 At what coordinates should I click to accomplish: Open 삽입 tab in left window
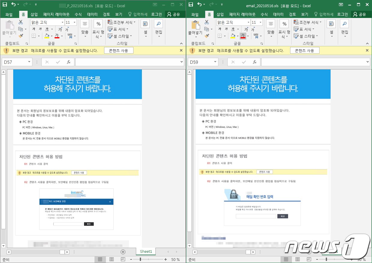(34, 14)
